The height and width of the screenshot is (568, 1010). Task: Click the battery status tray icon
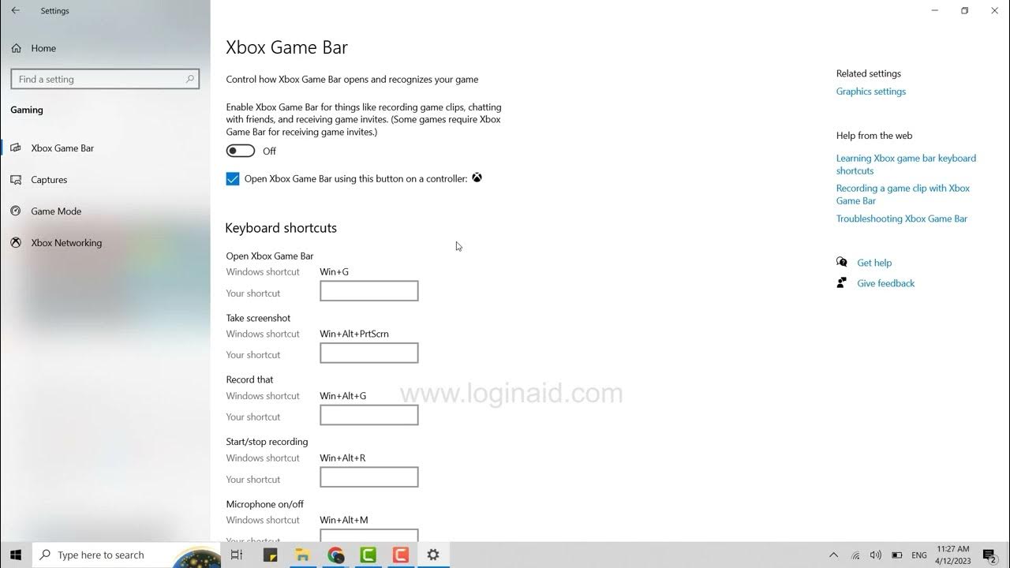point(896,555)
